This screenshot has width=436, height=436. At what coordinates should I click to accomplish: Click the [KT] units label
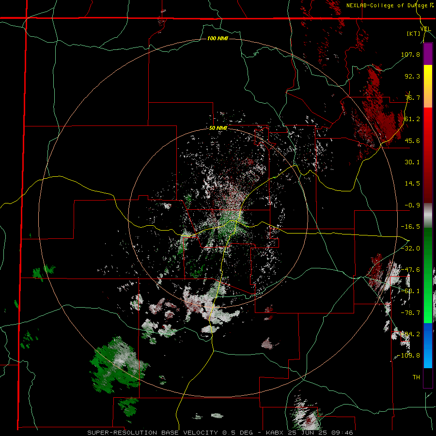coord(414,33)
